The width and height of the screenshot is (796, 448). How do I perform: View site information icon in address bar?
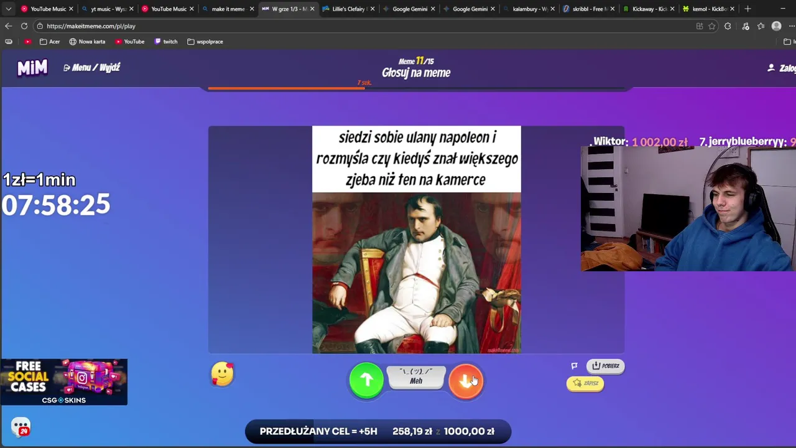click(x=40, y=26)
